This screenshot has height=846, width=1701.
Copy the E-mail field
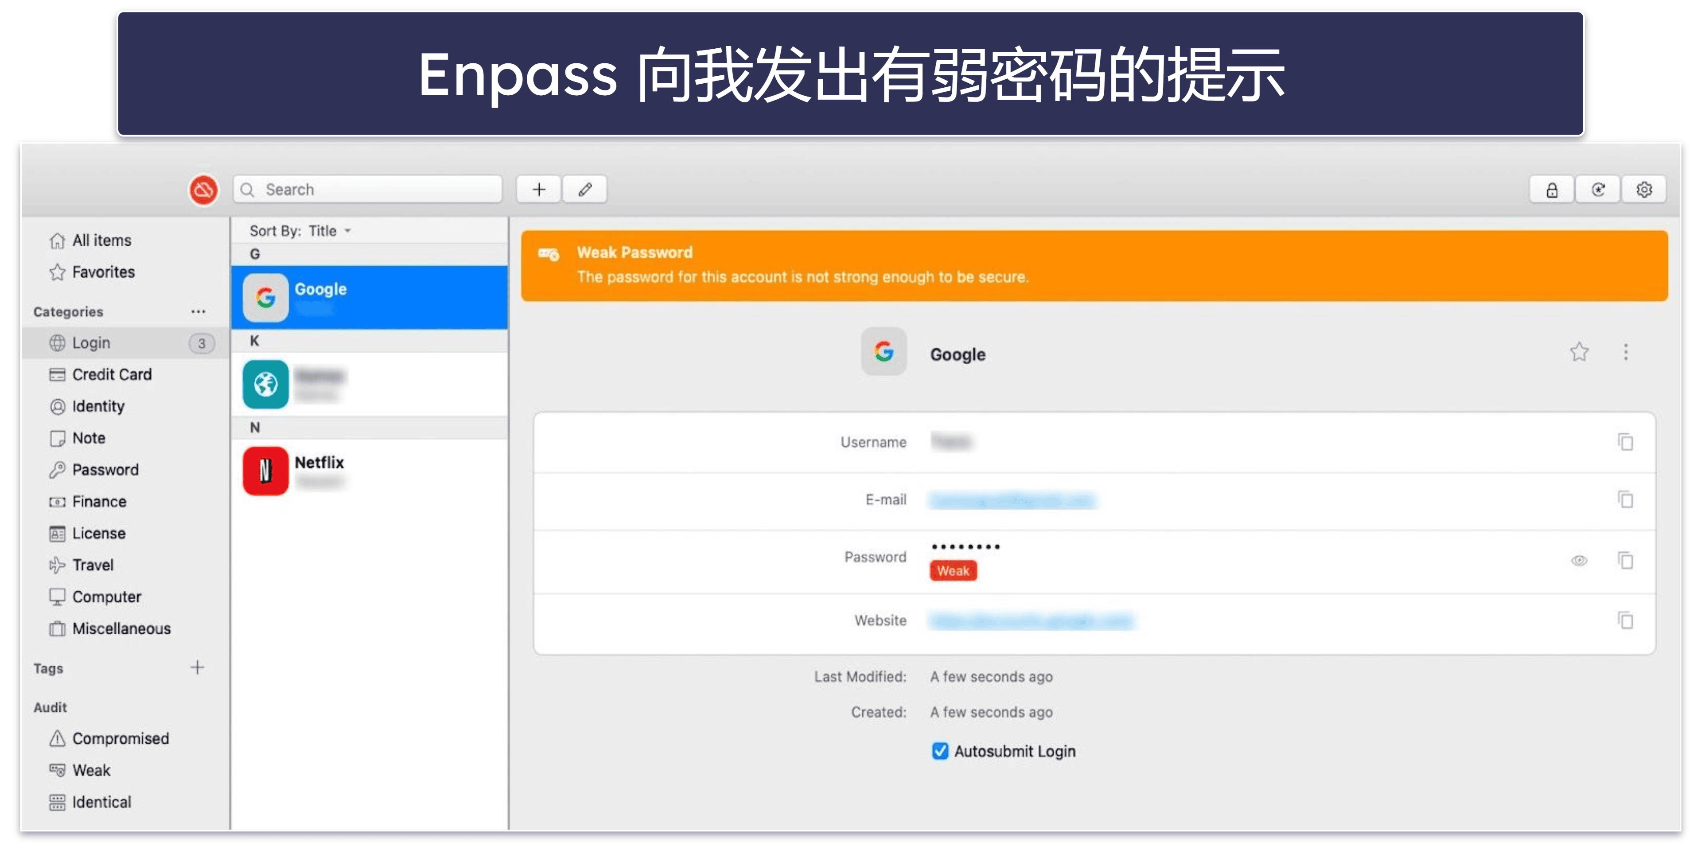(x=1626, y=500)
